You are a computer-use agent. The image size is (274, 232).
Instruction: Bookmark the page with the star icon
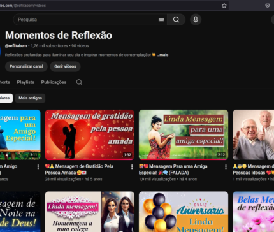click(224, 6)
